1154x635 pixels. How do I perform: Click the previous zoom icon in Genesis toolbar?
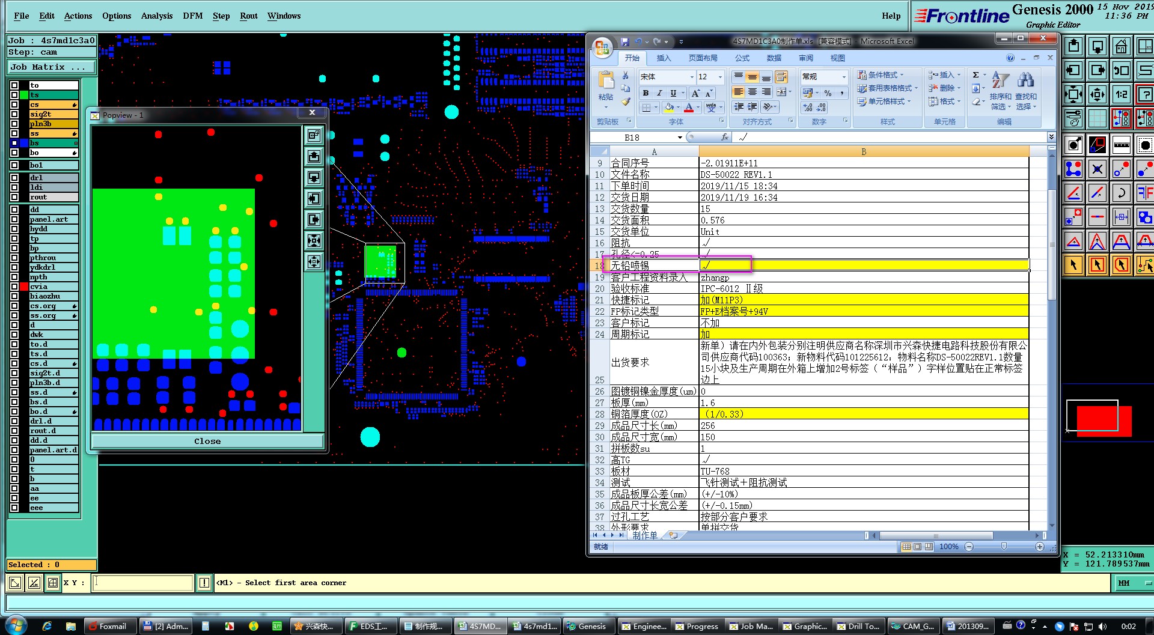click(1122, 70)
